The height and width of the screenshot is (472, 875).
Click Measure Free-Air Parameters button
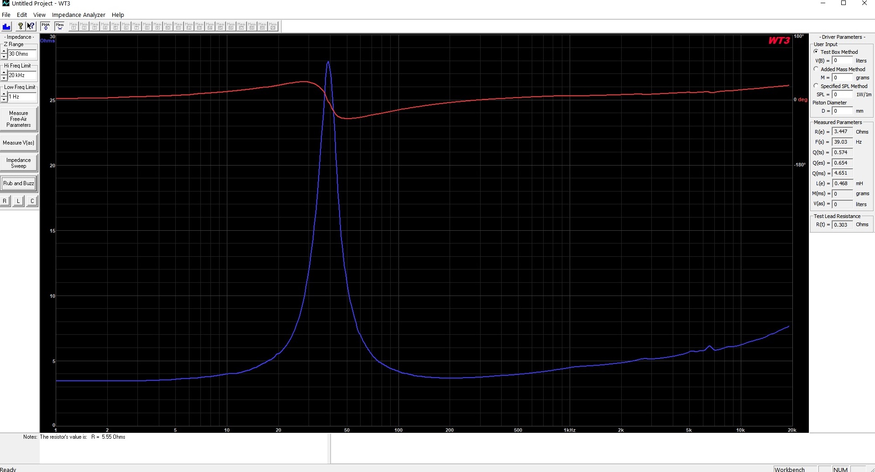pyautogui.click(x=19, y=119)
